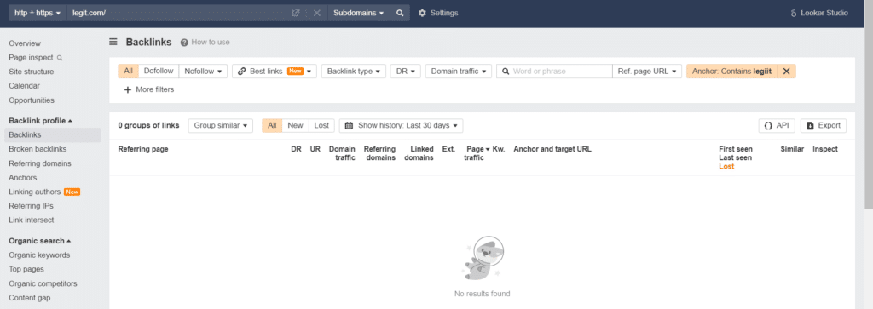Open the http + https protocol dropdown

click(x=38, y=13)
